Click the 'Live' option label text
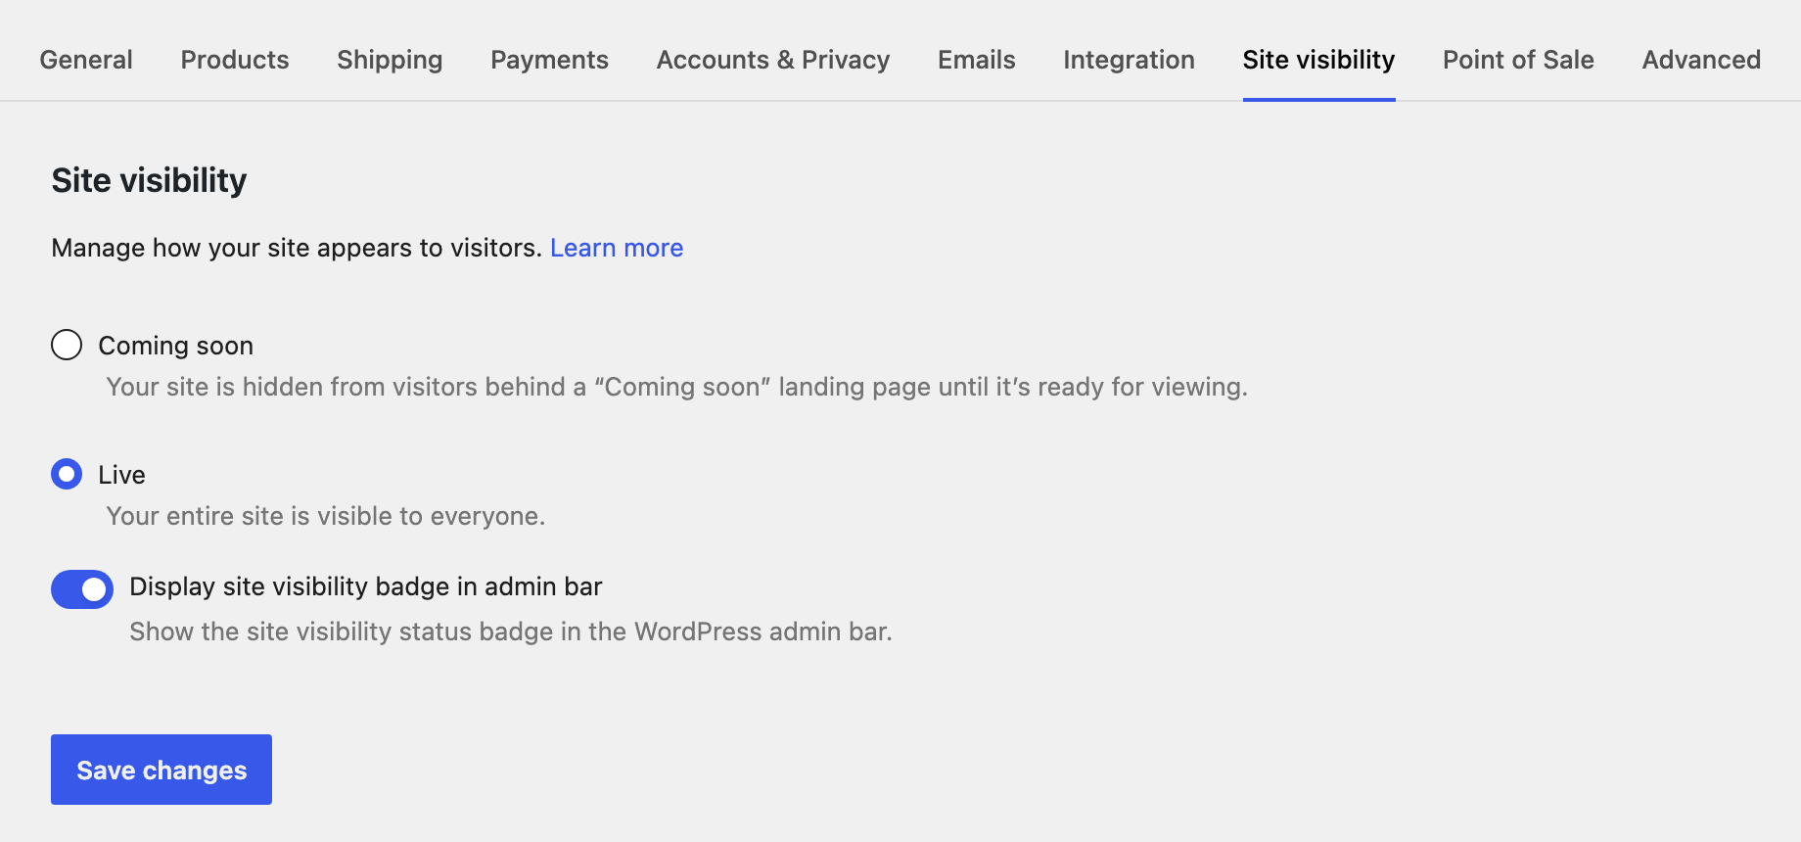The height and width of the screenshot is (842, 1801). 122,475
